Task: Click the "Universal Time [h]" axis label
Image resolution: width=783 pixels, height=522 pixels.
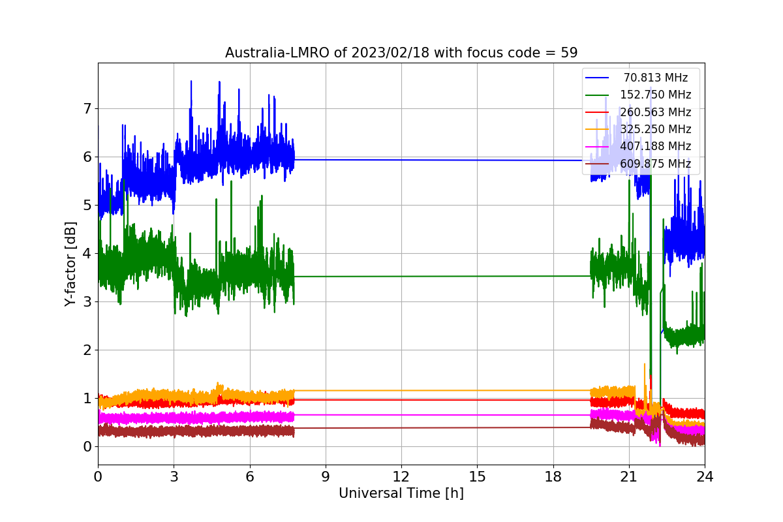Action: (401, 494)
